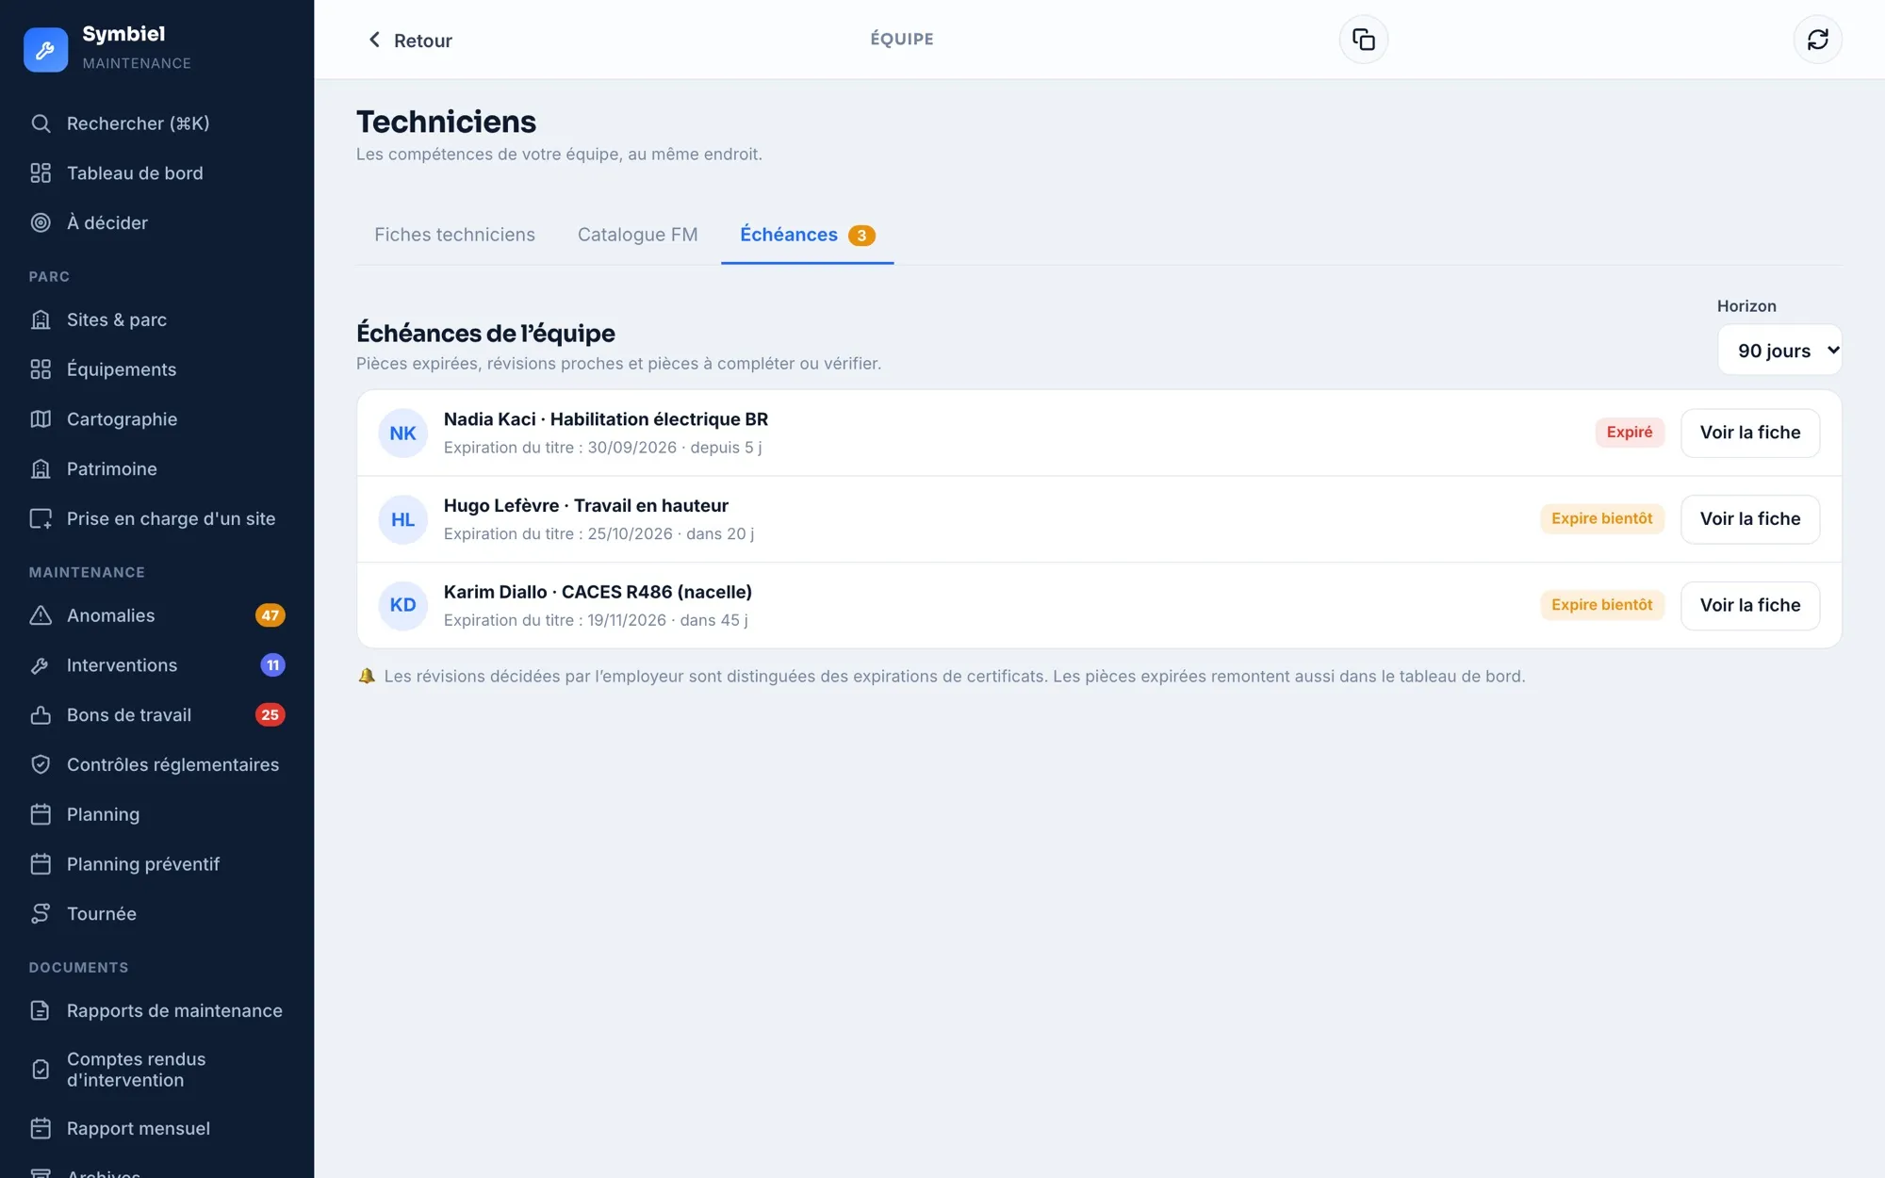Click the Bons de travail 25 badge

(x=270, y=715)
